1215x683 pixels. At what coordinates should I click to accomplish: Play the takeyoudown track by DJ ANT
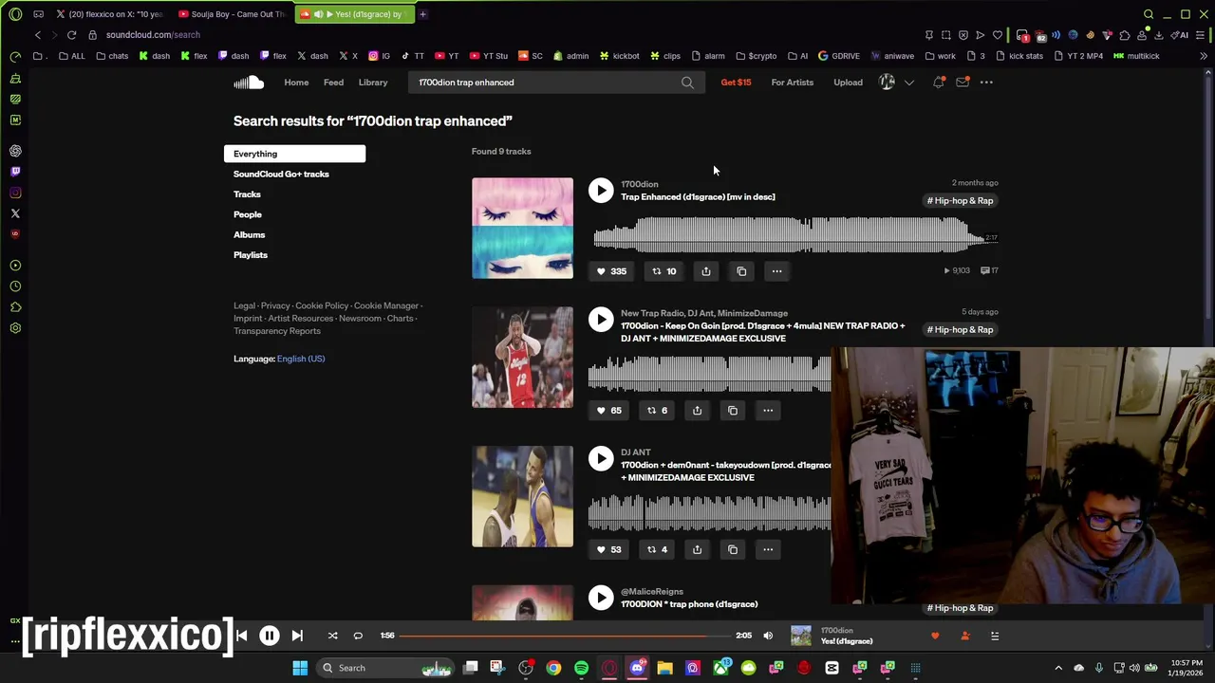(601, 459)
